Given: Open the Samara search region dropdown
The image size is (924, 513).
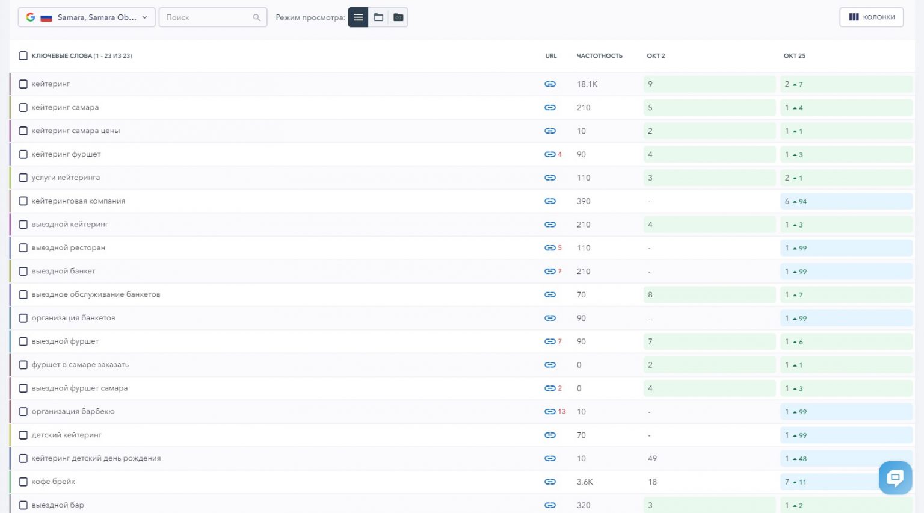Looking at the screenshot, I should click(x=87, y=17).
